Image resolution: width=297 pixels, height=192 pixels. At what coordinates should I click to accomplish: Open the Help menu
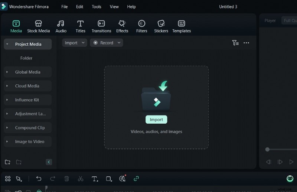tap(131, 7)
